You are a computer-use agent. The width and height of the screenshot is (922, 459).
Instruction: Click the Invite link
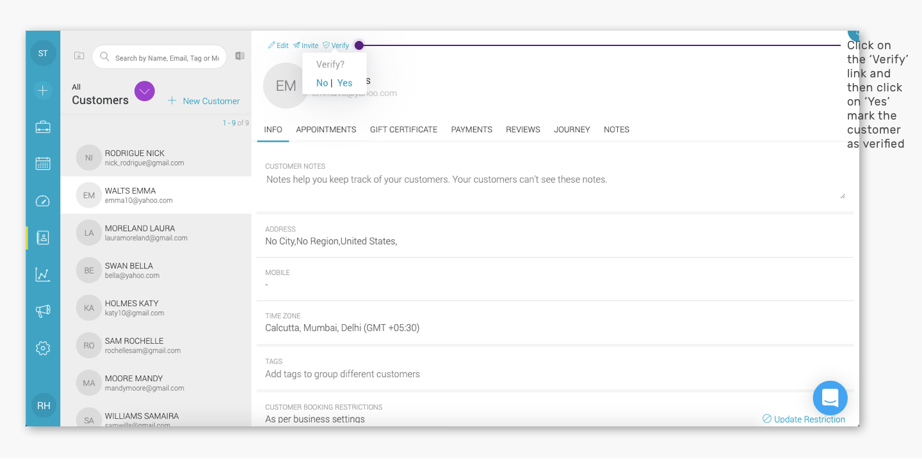click(306, 45)
